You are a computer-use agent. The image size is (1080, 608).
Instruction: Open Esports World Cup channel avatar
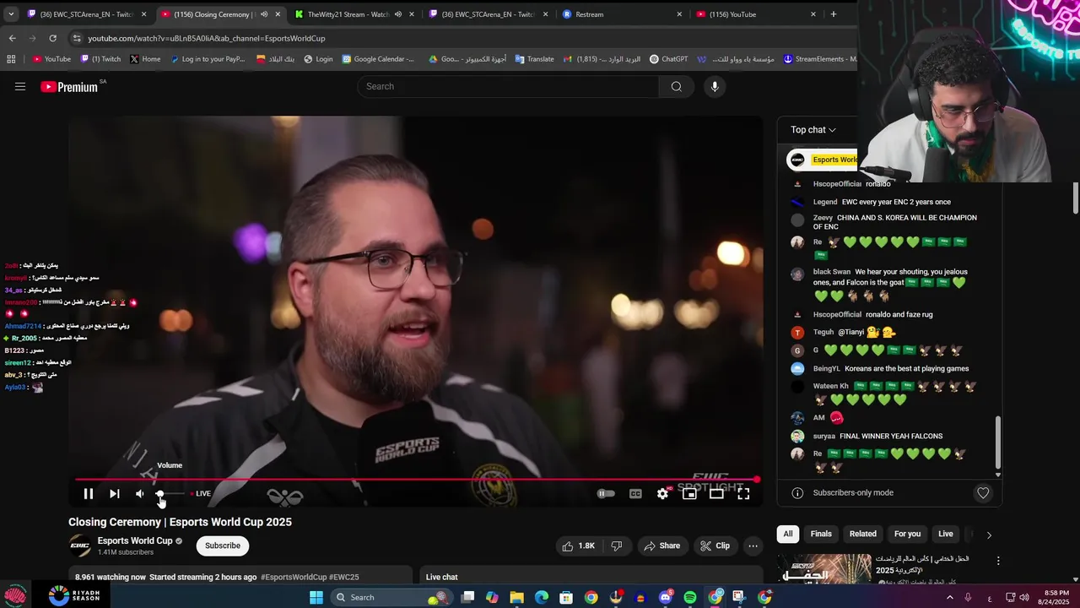point(80,546)
